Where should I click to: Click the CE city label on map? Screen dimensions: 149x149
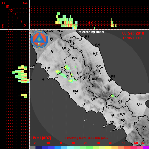[113, 115]
